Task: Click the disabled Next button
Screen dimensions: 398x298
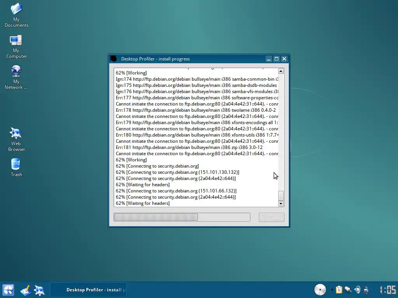Action: 271,217
